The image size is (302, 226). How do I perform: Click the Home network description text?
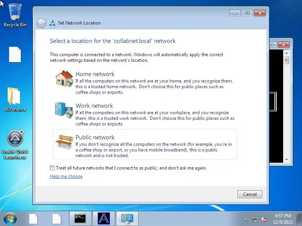click(x=154, y=87)
